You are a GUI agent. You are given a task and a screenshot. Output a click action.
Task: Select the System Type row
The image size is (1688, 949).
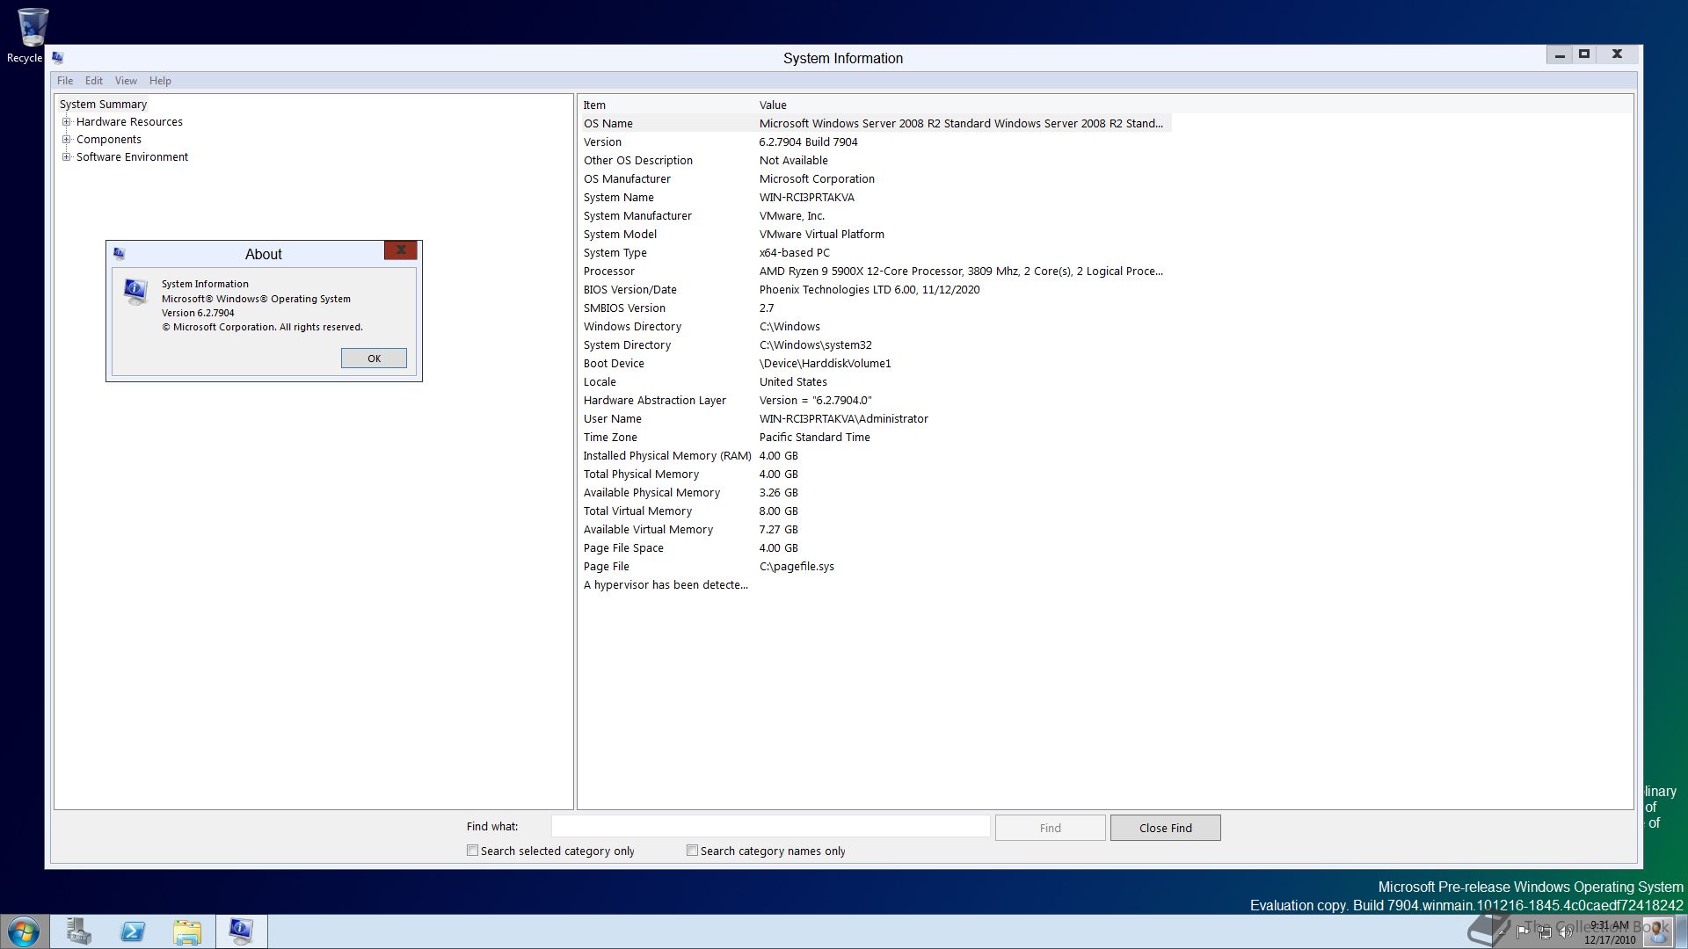(x=875, y=253)
